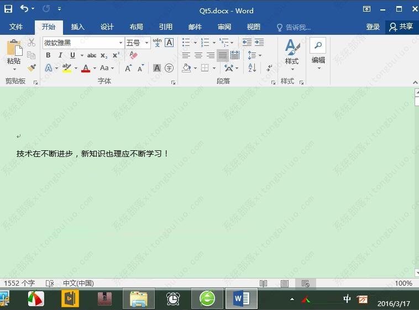
Task: Toggle the strikethrough abc button
Action: click(92, 56)
